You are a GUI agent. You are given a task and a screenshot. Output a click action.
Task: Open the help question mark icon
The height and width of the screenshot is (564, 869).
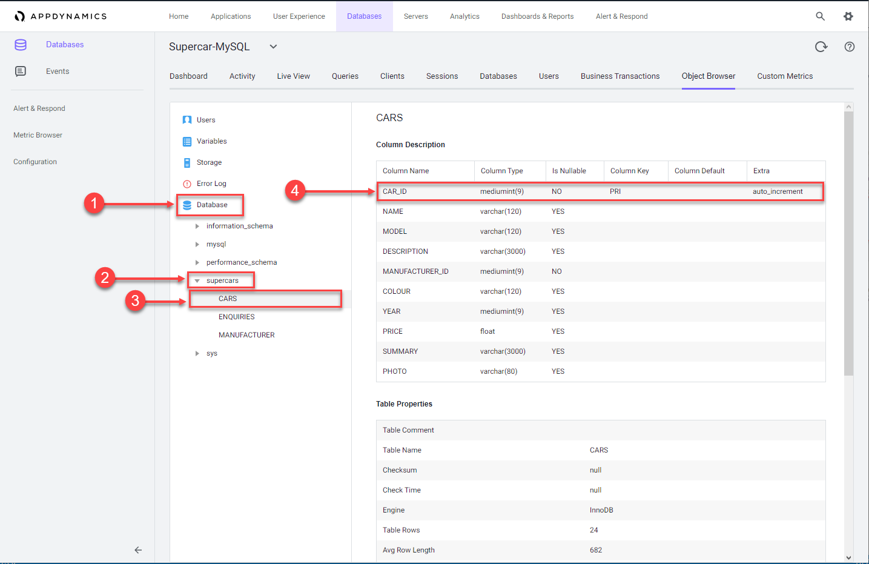850,47
